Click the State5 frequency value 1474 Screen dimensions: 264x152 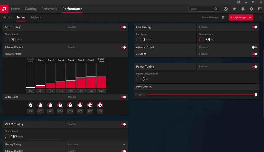(81, 91)
